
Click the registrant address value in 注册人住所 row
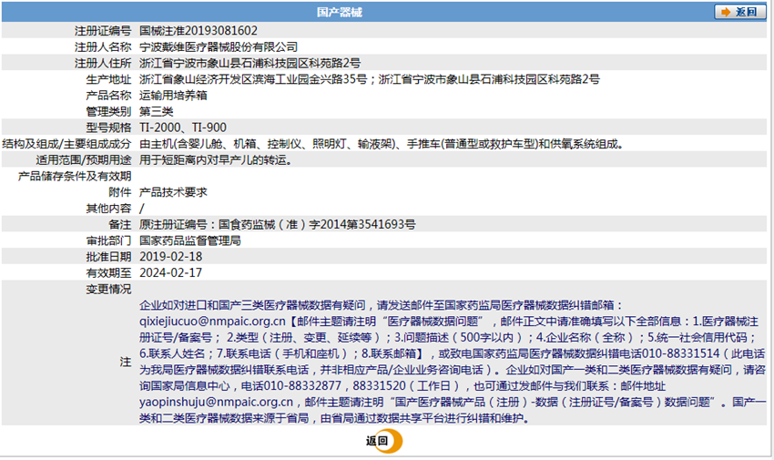tap(250, 63)
